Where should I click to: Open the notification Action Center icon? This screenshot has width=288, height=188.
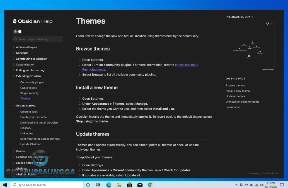pos(282,185)
